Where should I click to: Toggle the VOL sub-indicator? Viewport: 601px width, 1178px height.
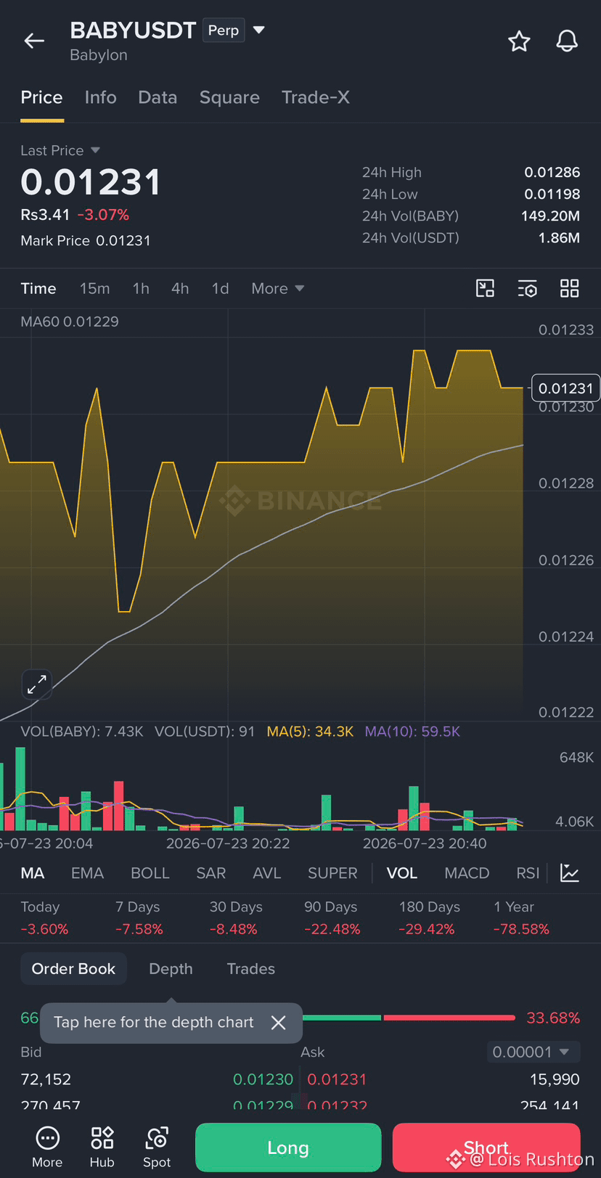point(402,873)
